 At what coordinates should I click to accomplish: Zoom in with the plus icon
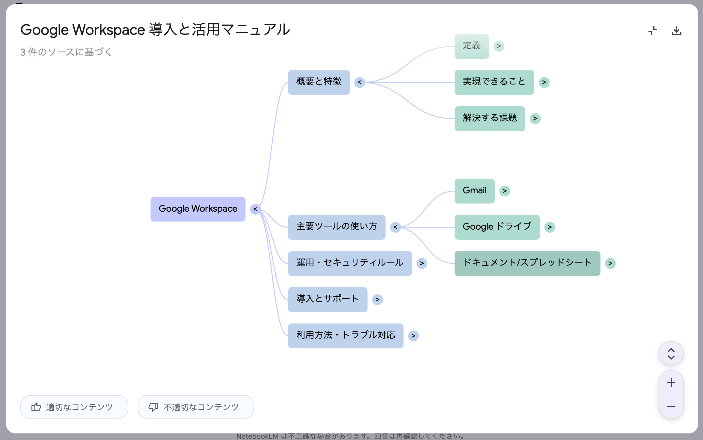click(x=671, y=382)
